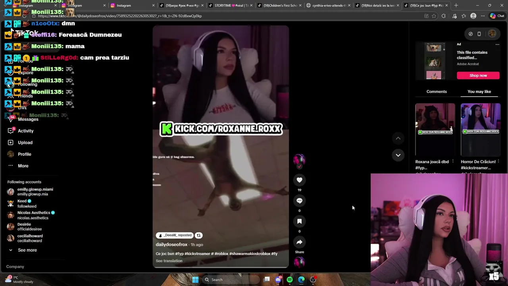The height and width of the screenshot is (286, 508).
Task: Open options dots for Horror De Crăciun video
Action: [x=498, y=162]
